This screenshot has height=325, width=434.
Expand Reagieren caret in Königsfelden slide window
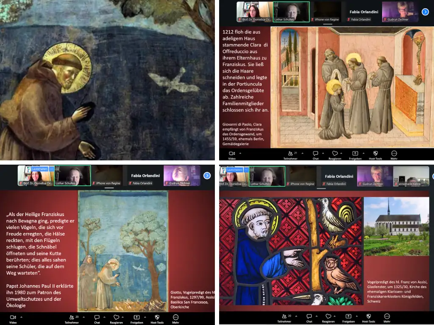[335, 316]
